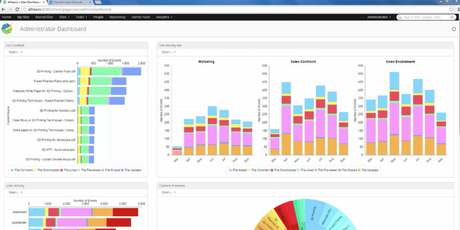460x230 pixels.
Task: Open a new browser tab
Action: [98, 2]
